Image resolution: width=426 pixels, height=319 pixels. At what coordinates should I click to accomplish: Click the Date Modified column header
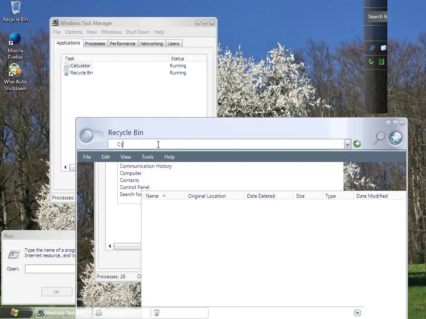[x=379, y=196]
